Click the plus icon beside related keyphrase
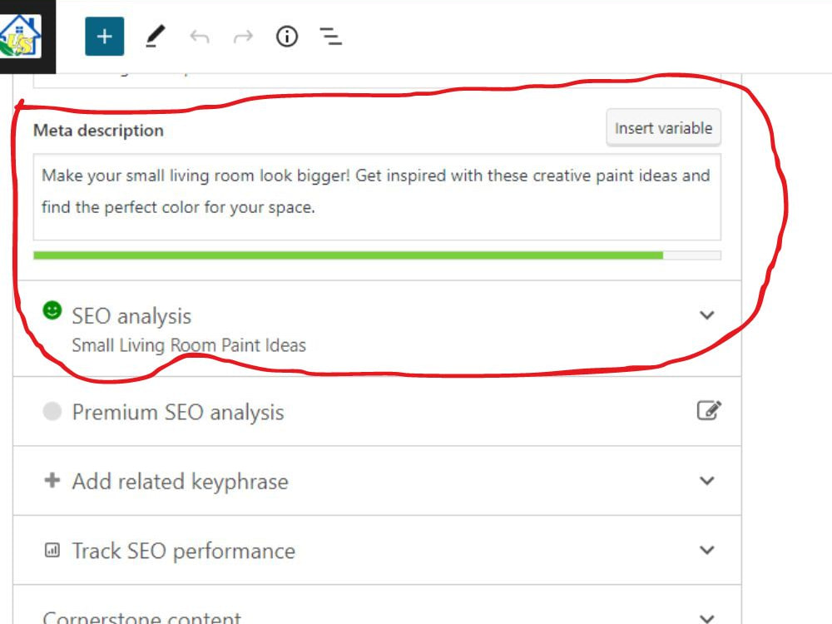This screenshot has width=832, height=624. 52,480
